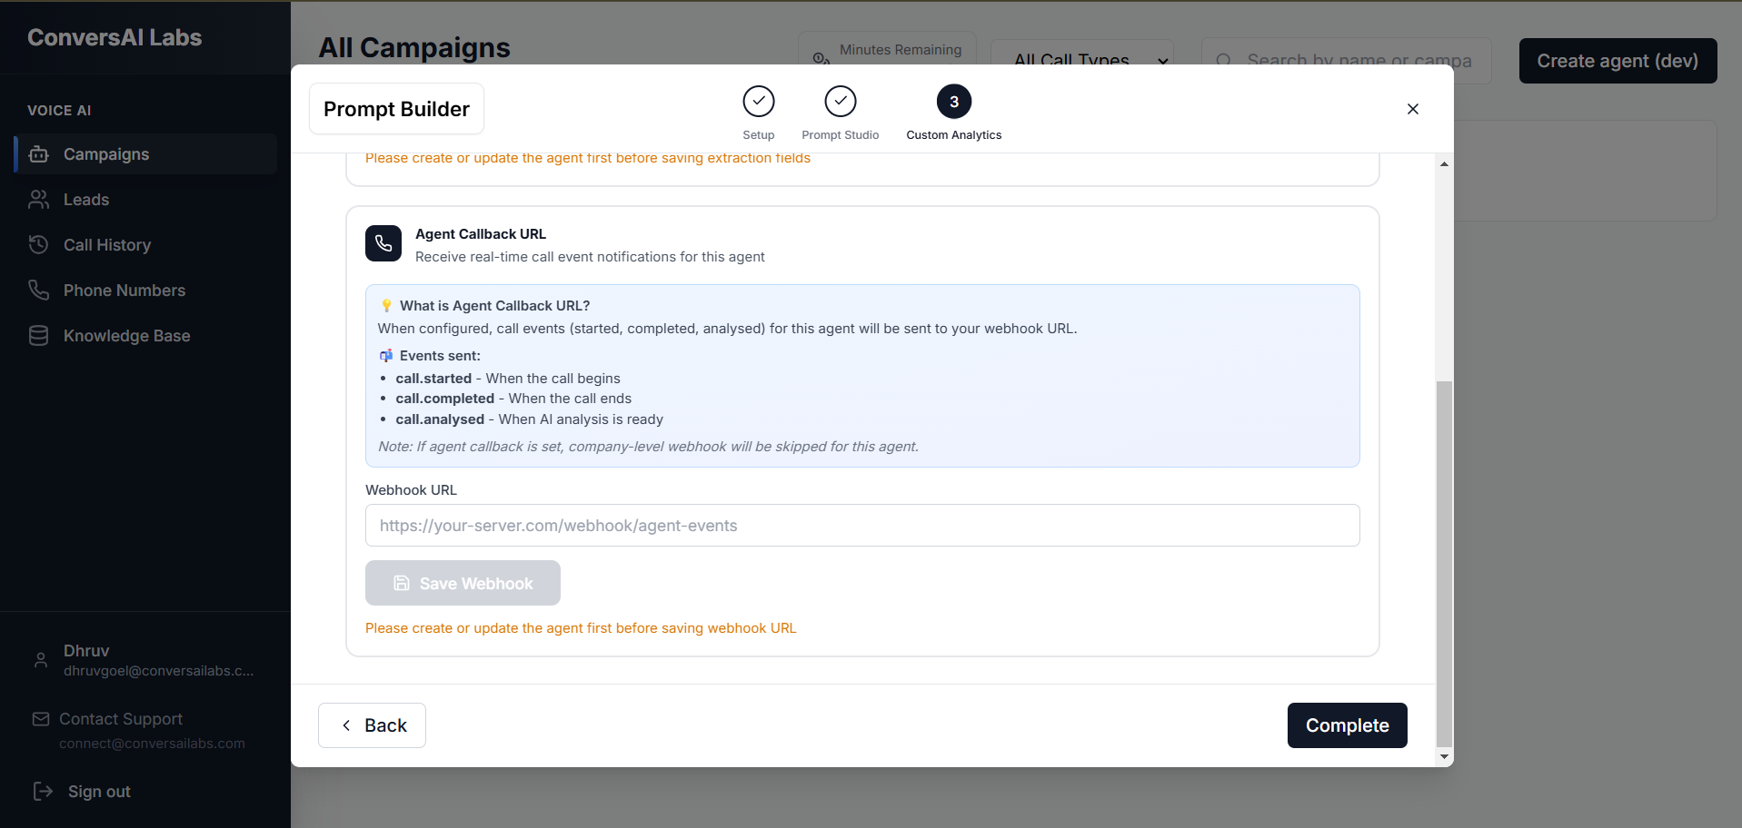Go to the Setup step

point(759,113)
